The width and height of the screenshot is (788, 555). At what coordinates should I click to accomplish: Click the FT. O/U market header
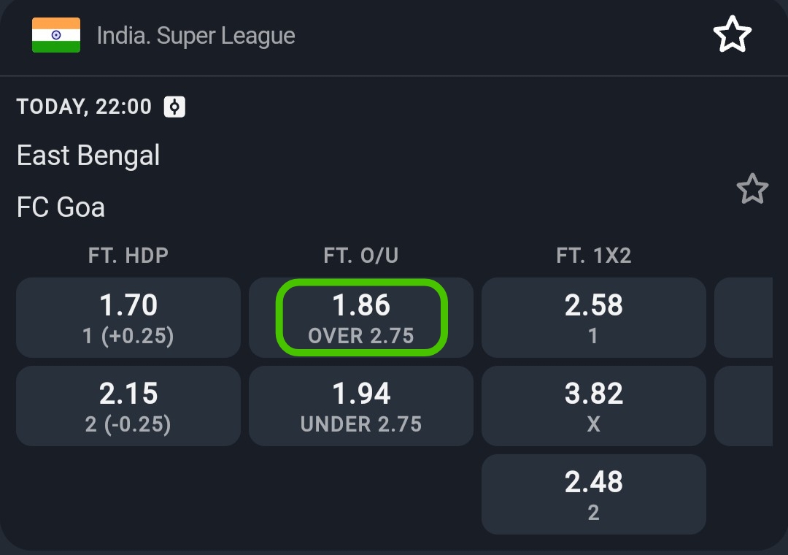(361, 255)
